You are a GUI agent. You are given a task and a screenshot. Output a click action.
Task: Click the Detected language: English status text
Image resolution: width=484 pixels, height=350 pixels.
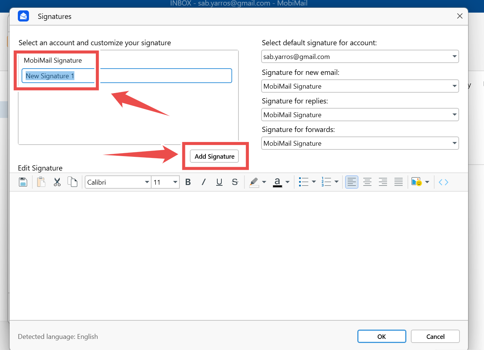coord(58,337)
